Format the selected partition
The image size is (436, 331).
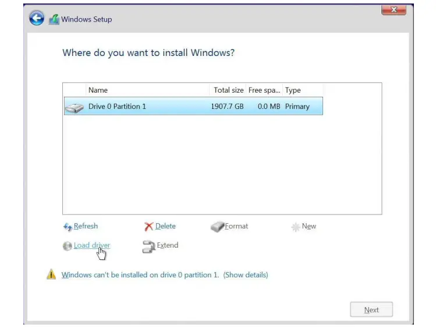coord(236,226)
